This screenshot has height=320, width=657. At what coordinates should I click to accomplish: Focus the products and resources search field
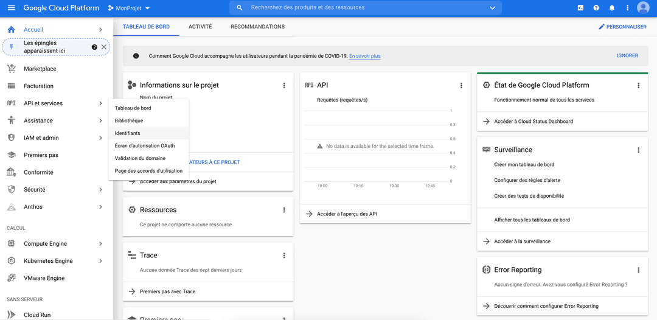tap(366, 8)
